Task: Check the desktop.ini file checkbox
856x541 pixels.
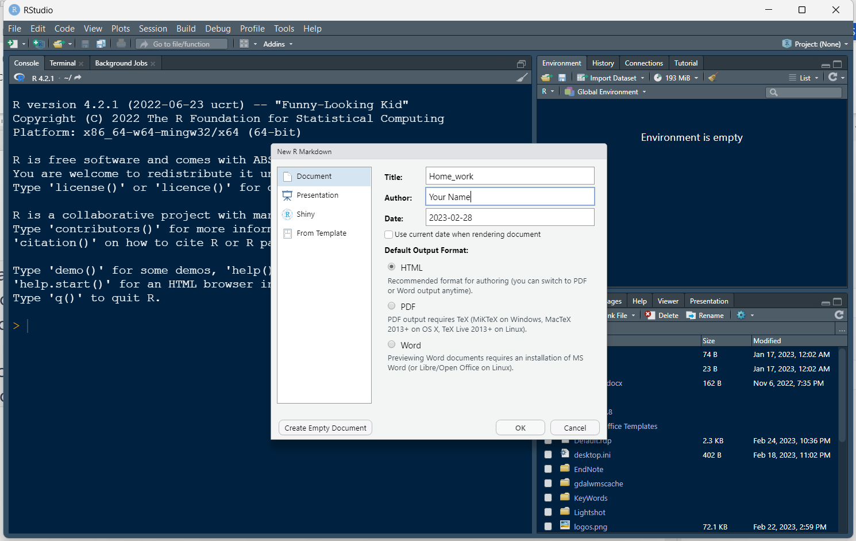Action: click(548, 455)
